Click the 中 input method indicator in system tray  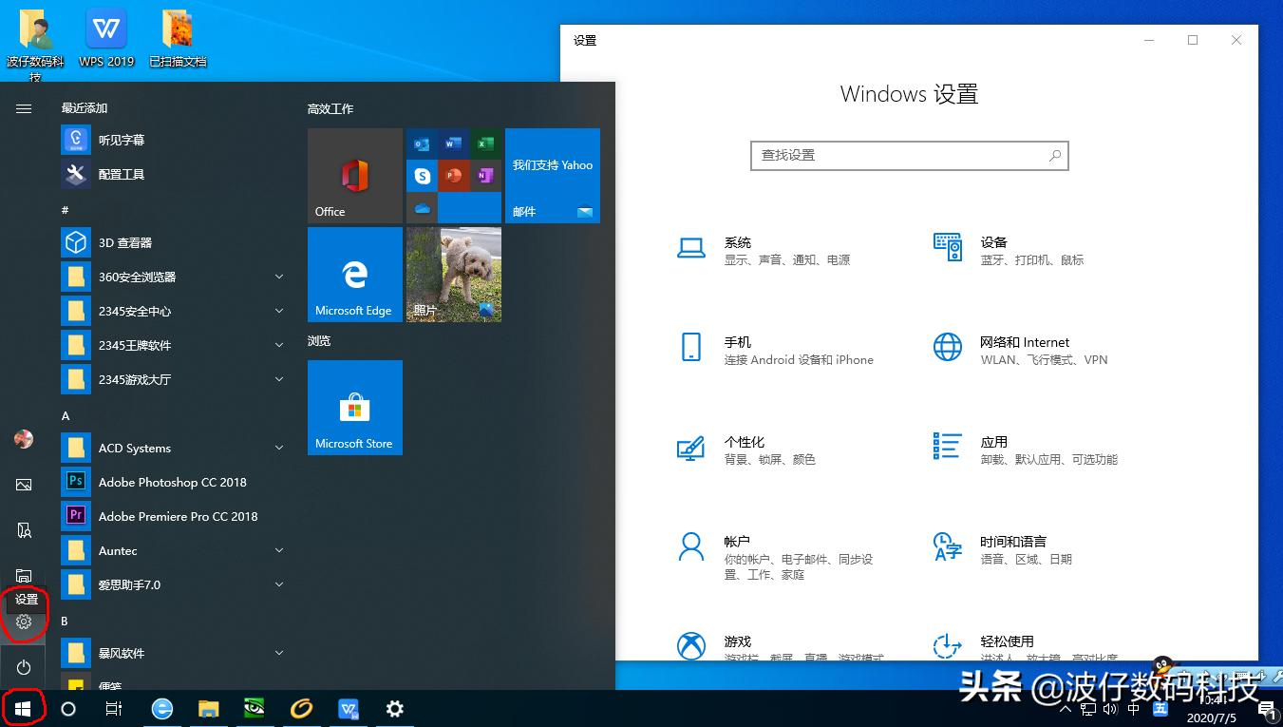1135,708
